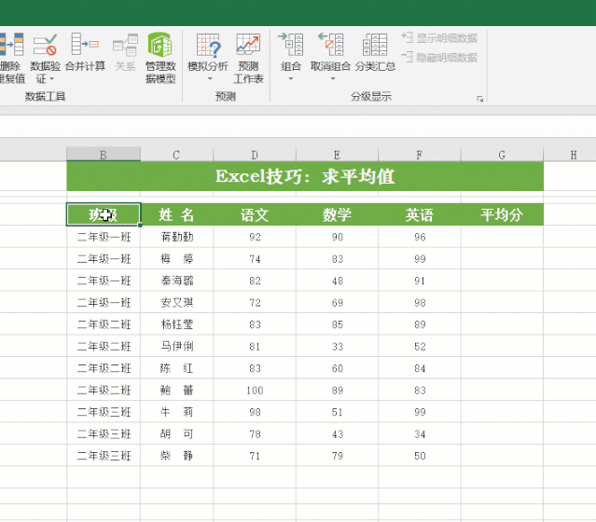Select 数学 score 51 for 牛 莉

click(x=337, y=412)
